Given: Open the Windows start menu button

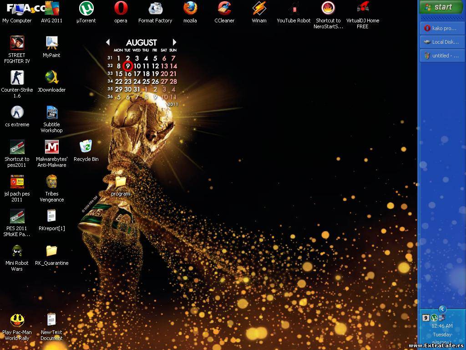Looking at the screenshot, I should [441, 7].
